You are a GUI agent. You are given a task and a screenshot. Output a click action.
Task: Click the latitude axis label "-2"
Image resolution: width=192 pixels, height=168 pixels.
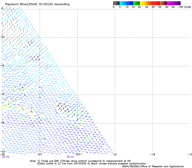tap(2, 37)
